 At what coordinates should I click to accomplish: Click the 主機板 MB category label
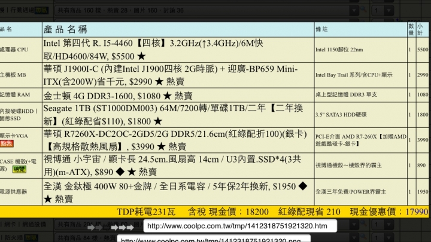pyautogui.click(x=13, y=75)
